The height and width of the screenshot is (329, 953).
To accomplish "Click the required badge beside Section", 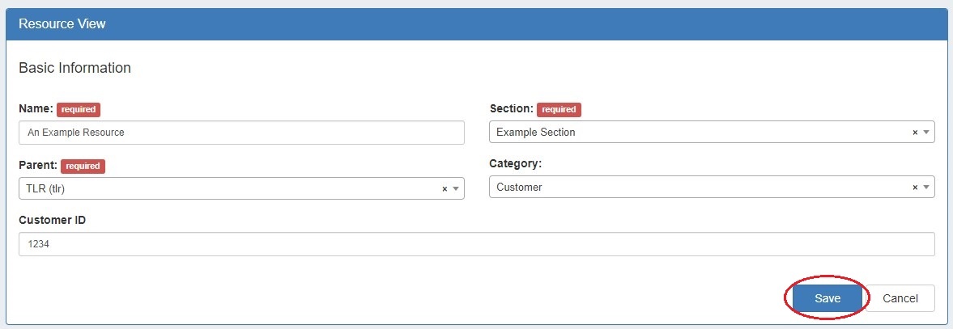I will coord(559,110).
